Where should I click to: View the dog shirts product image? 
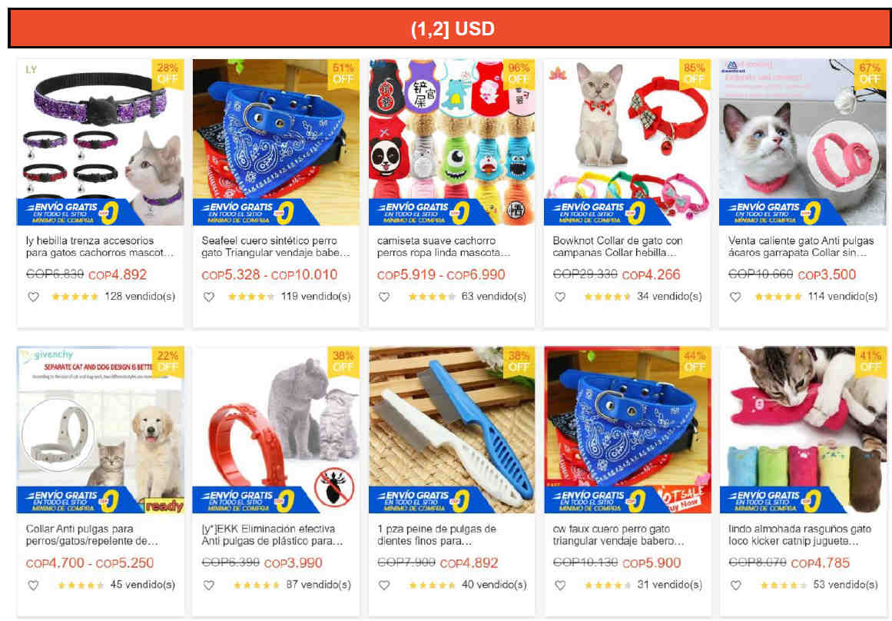[x=452, y=142]
